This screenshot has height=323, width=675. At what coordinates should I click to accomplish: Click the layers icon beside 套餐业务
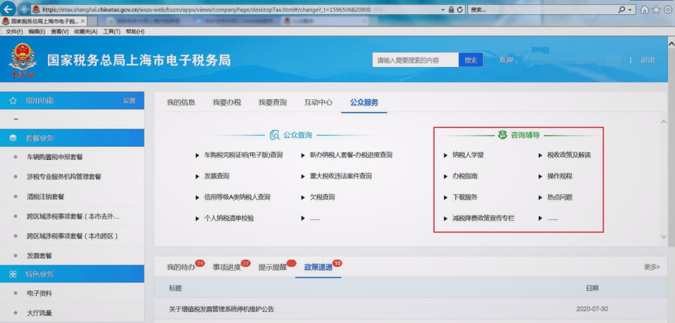coord(13,138)
